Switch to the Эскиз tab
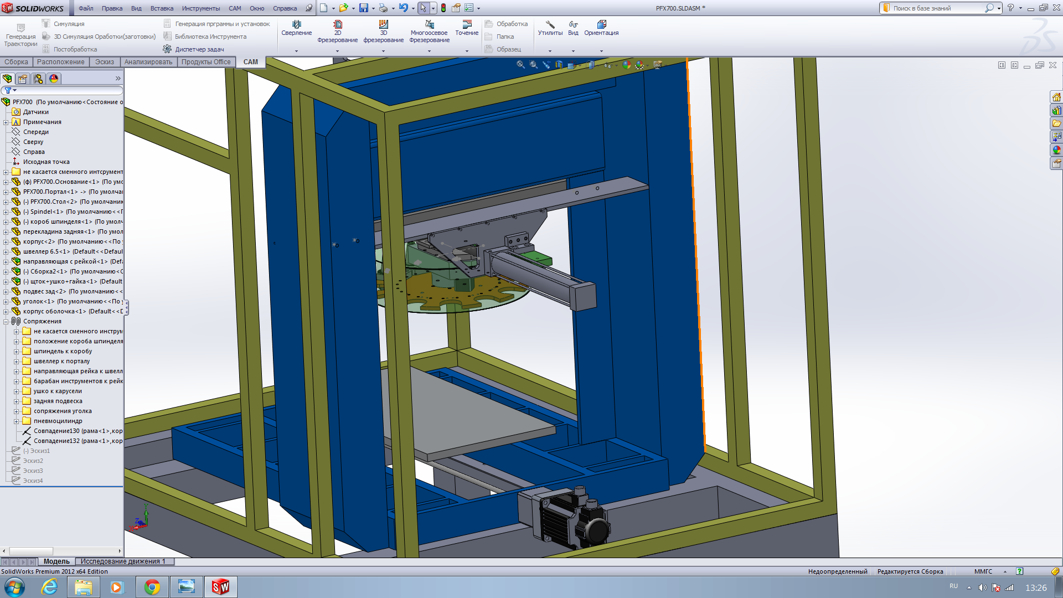 pyautogui.click(x=104, y=62)
